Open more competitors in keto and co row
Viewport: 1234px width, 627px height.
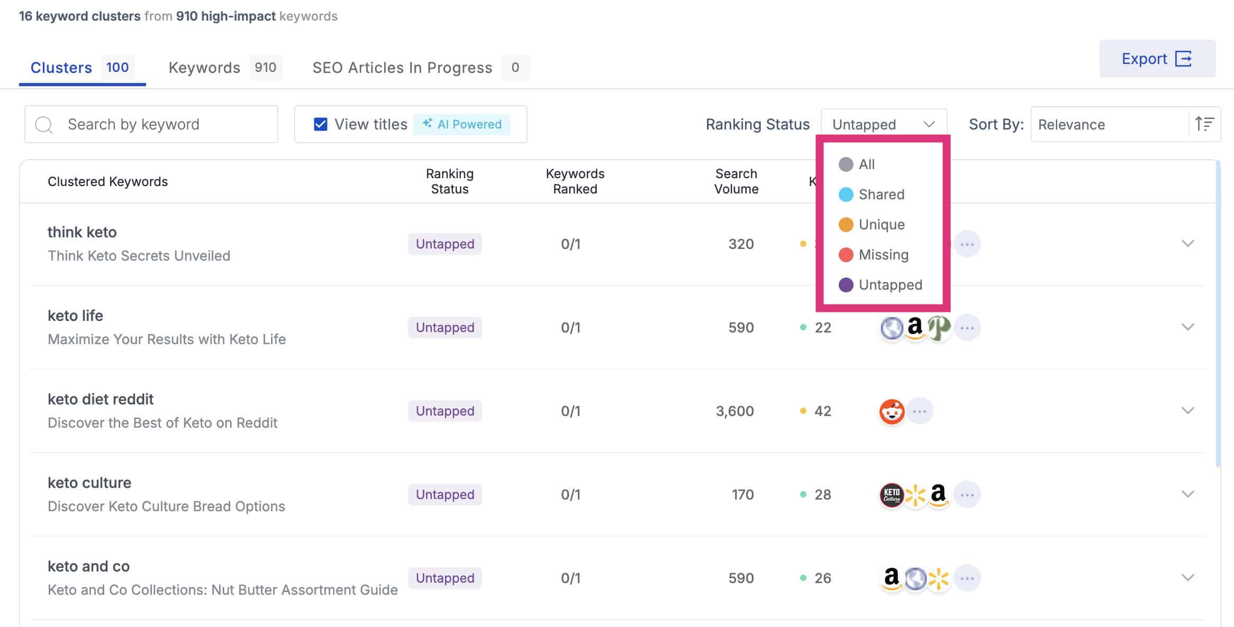[x=967, y=578]
